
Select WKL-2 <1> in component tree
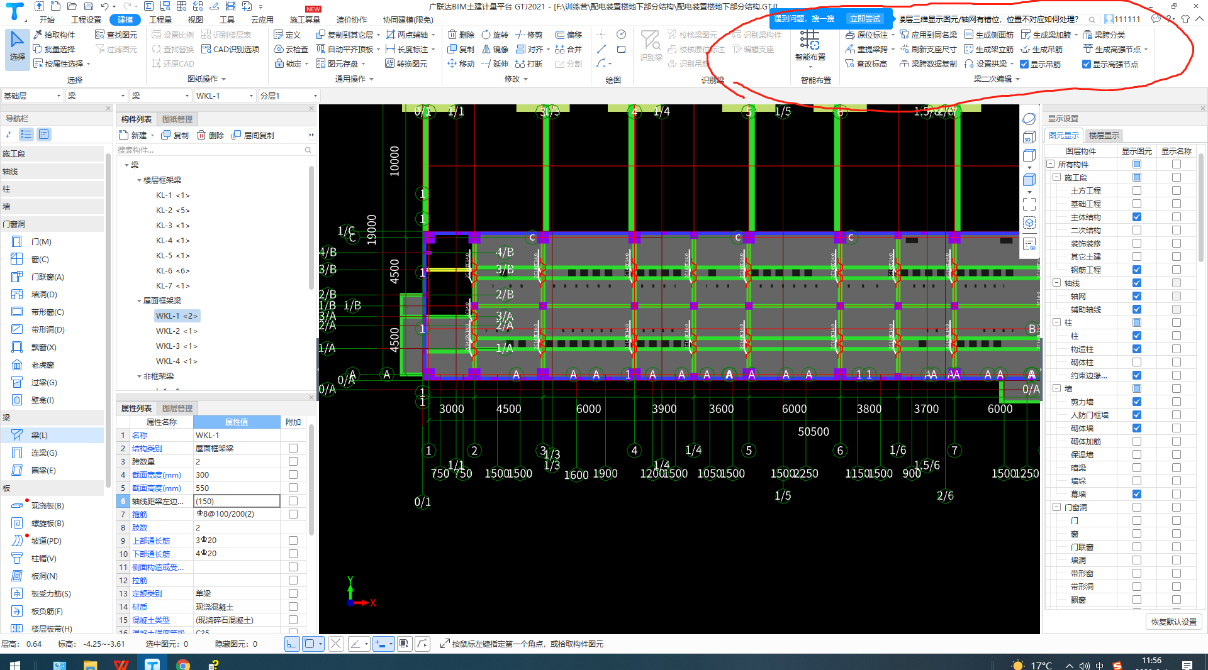coord(177,331)
